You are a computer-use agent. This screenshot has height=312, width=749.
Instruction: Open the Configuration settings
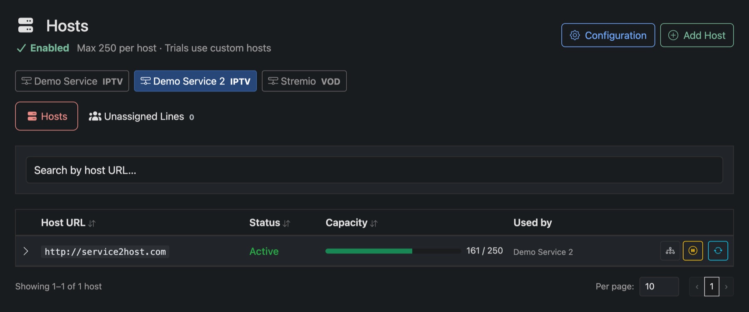tap(608, 35)
